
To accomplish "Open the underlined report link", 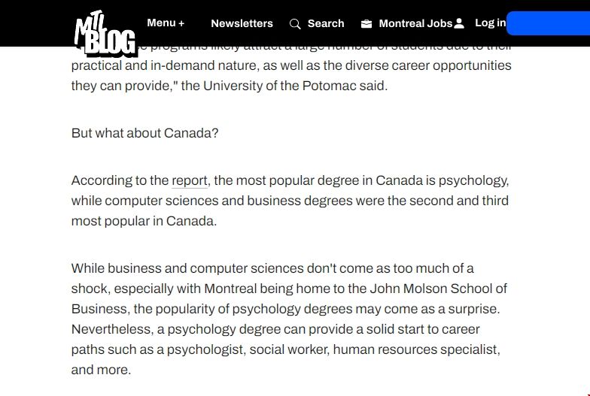I will [x=189, y=180].
